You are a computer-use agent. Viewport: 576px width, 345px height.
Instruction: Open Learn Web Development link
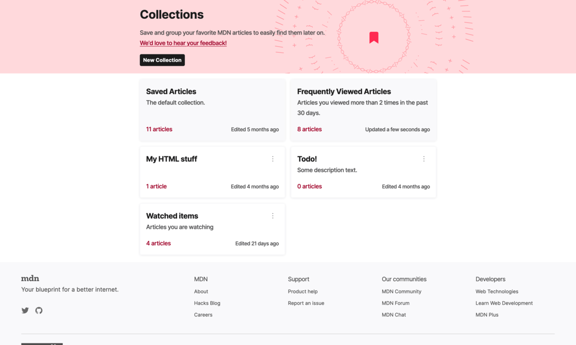pyautogui.click(x=504, y=303)
